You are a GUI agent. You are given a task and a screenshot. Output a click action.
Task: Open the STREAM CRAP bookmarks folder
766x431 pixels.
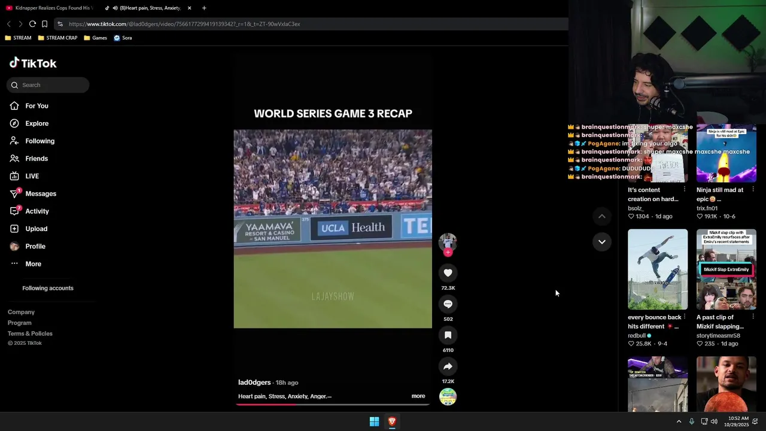[57, 38]
